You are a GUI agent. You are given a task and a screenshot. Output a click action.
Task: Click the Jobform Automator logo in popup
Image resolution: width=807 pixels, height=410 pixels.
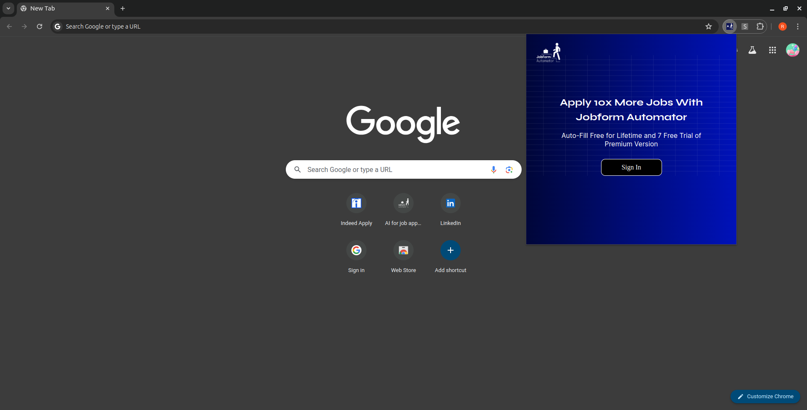point(549,53)
